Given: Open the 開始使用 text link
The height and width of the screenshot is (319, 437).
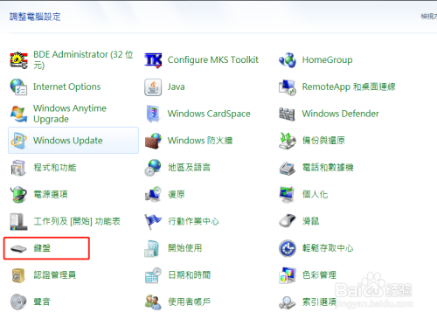Looking at the screenshot, I should tap(184, 248).
